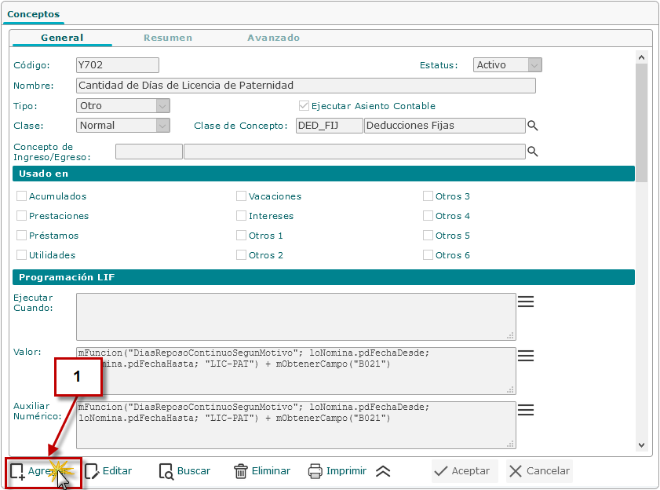Click the Imprimir printer icon
660x490 pixels.
[315, 471]
